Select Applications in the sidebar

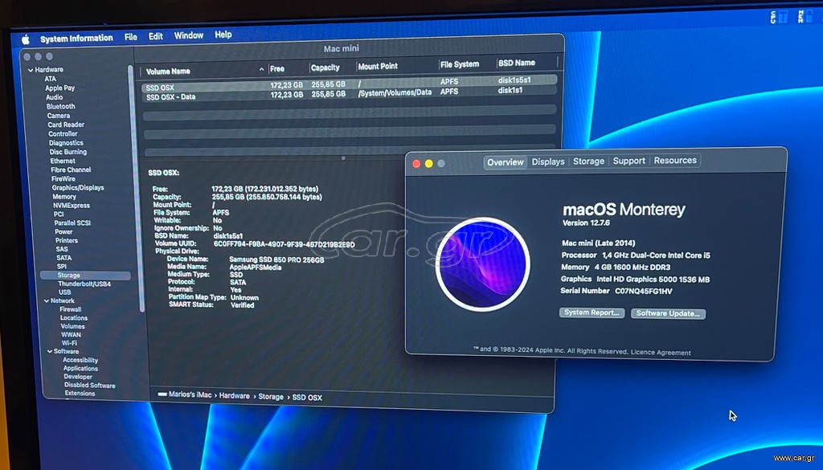(x=80, y=369)
